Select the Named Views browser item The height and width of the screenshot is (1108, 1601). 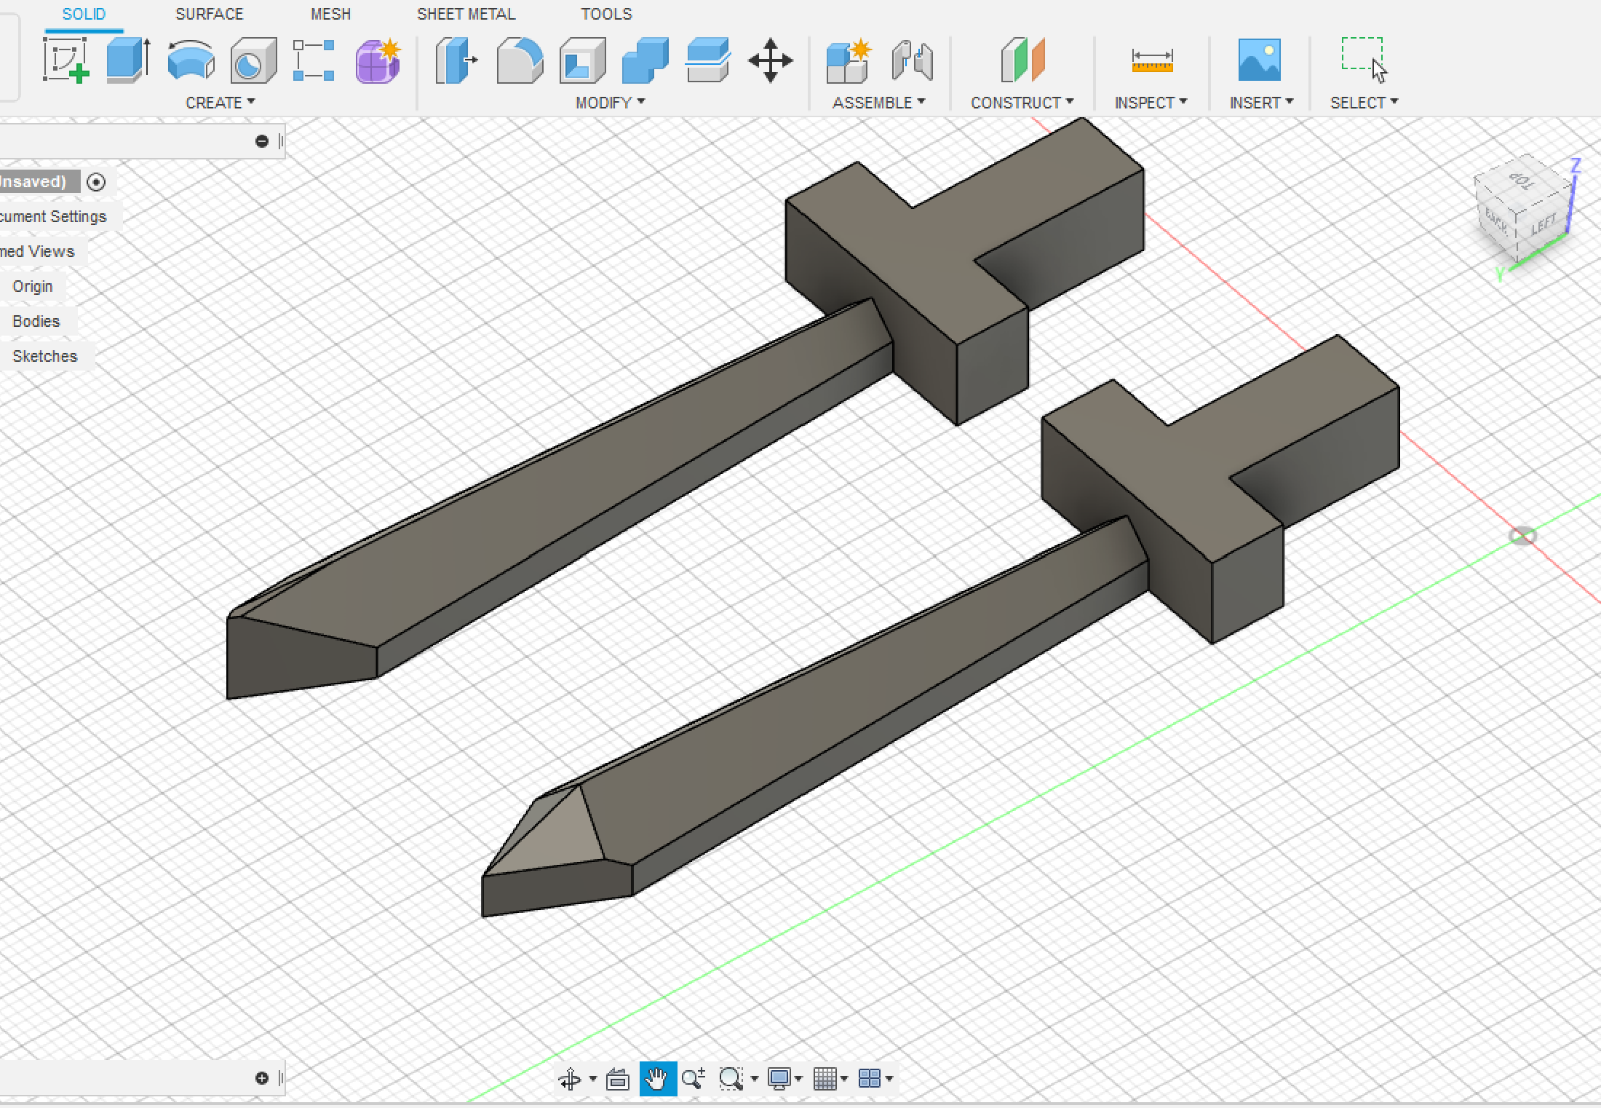[x=37, y=251]
